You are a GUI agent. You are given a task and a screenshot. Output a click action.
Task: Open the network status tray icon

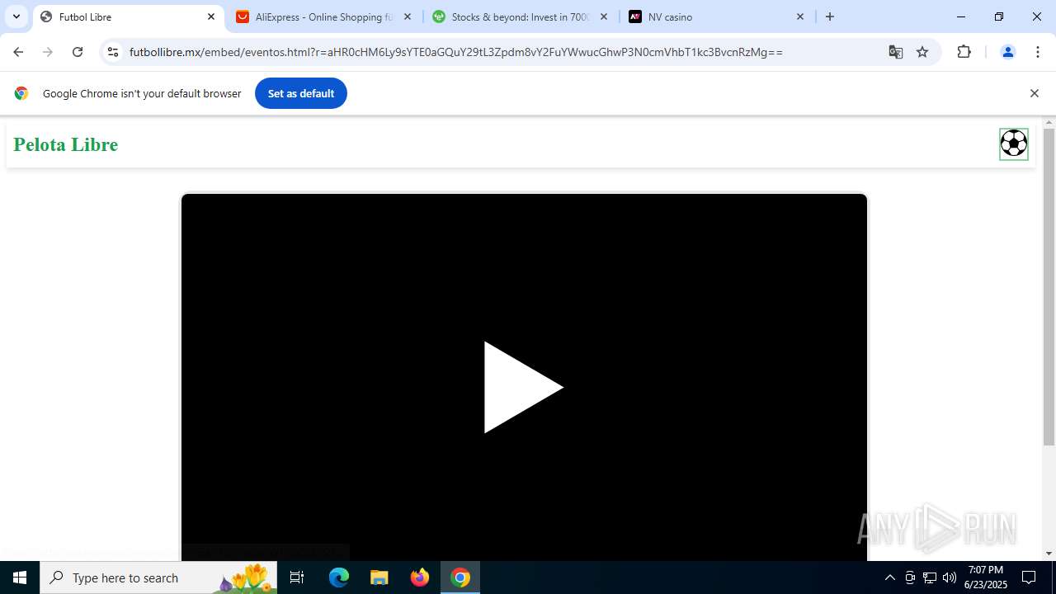tap(930, 577)
